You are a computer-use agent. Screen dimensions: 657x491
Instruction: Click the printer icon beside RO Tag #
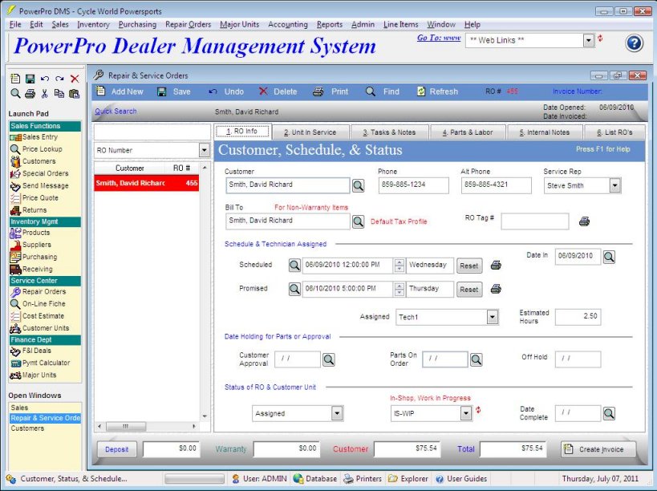584,221
